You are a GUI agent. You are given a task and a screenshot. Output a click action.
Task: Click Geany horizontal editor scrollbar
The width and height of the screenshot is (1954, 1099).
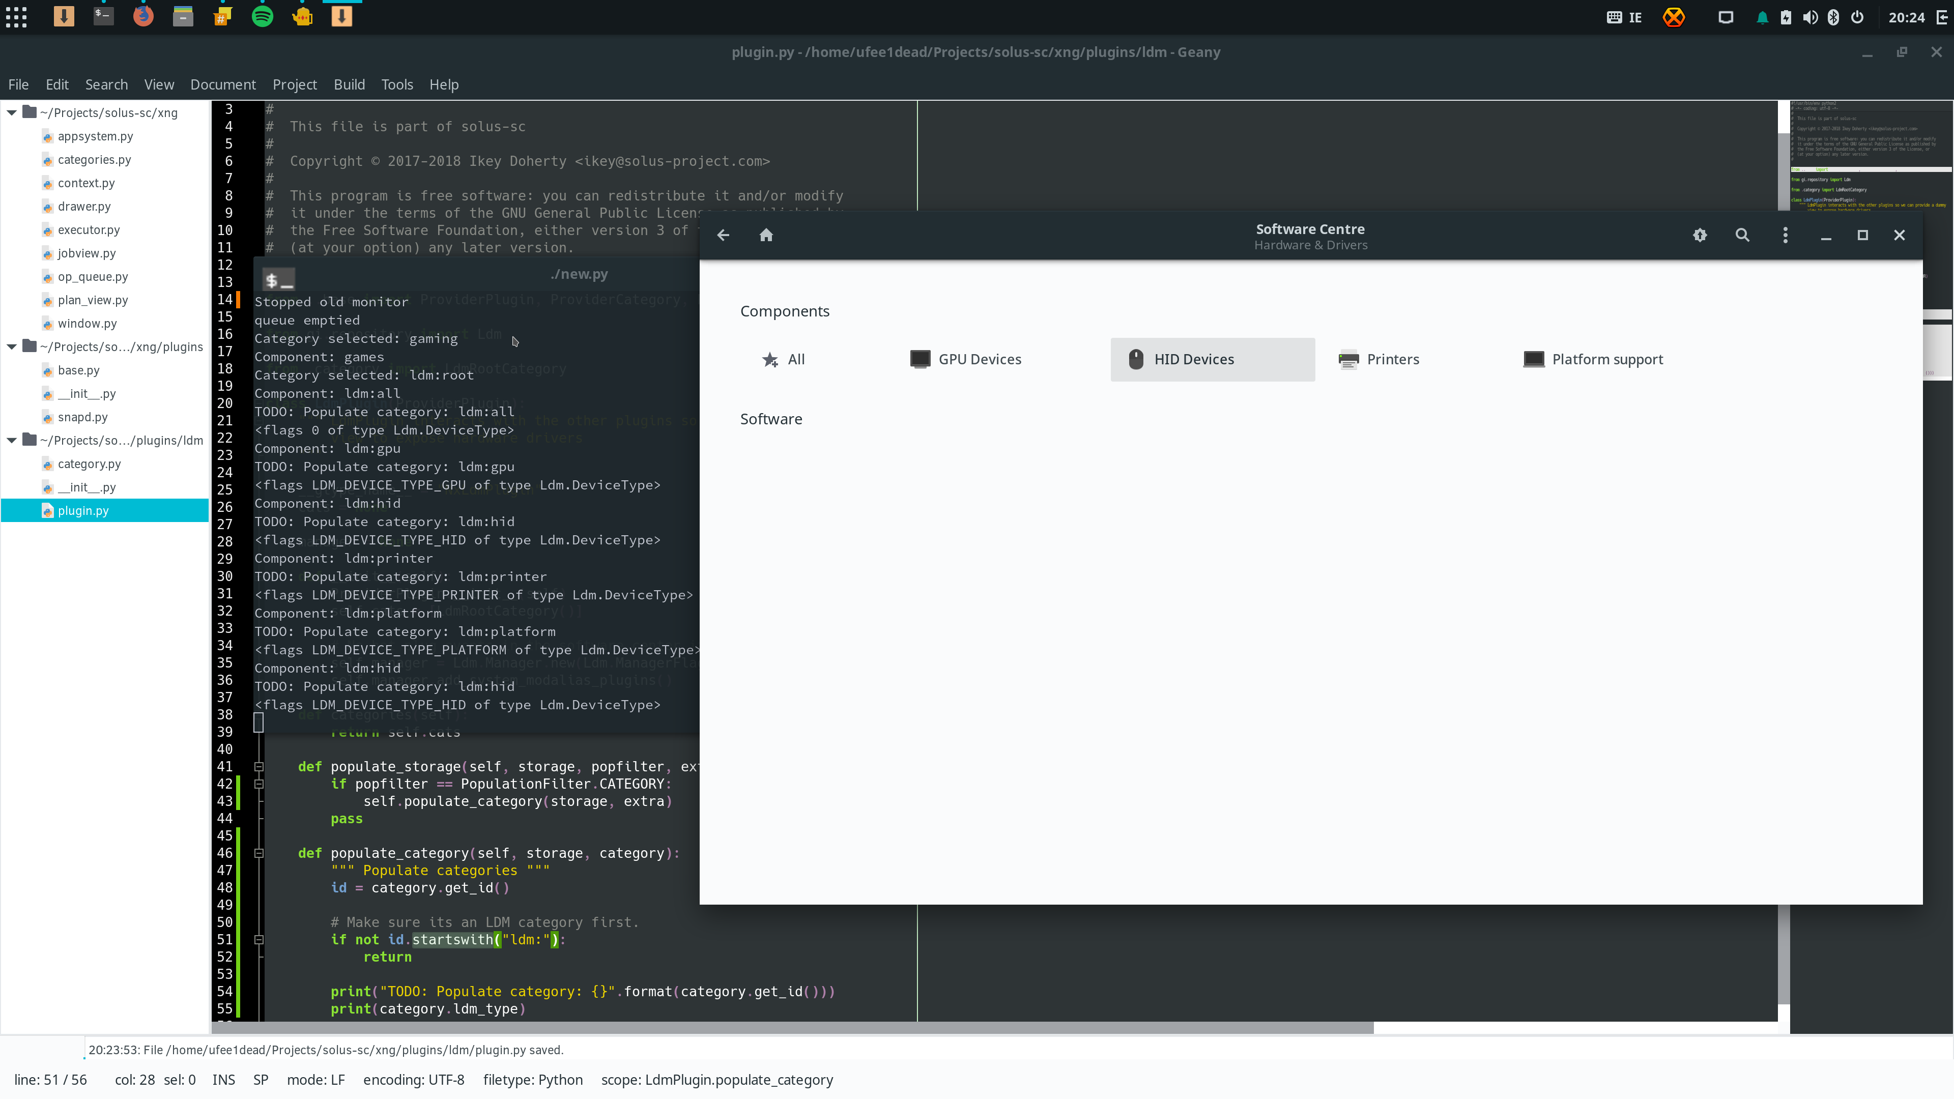click(x=792, y=1028)
